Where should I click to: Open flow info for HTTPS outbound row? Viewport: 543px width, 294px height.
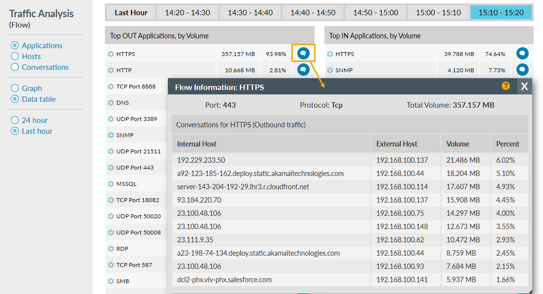(x=303, y=54)
